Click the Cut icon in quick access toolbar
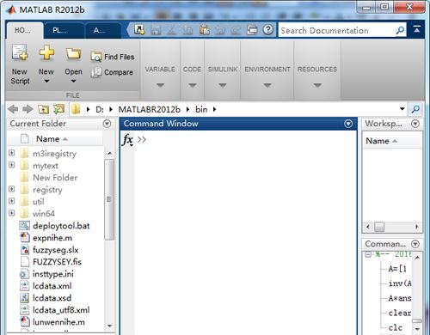 [x=171, y=30]
